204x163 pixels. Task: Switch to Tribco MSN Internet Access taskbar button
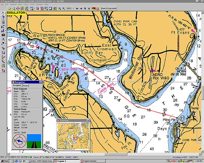pyautogui.click(x=40, y=161)
